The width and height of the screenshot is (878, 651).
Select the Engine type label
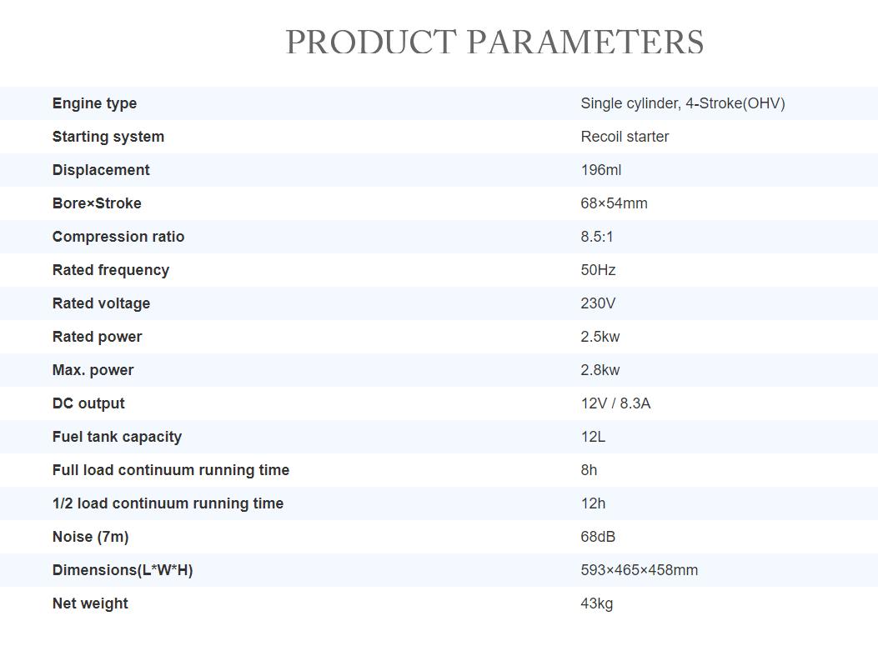pyautogui.click(x=94, y=103)
